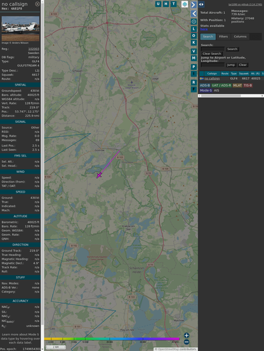This screenshot has width=264, height=351.
Task: Switch to the Columns tab
Action: 240,37
